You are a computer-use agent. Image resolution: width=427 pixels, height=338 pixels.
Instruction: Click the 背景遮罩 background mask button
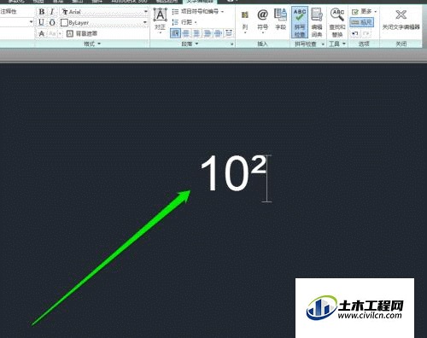point(82,33)
